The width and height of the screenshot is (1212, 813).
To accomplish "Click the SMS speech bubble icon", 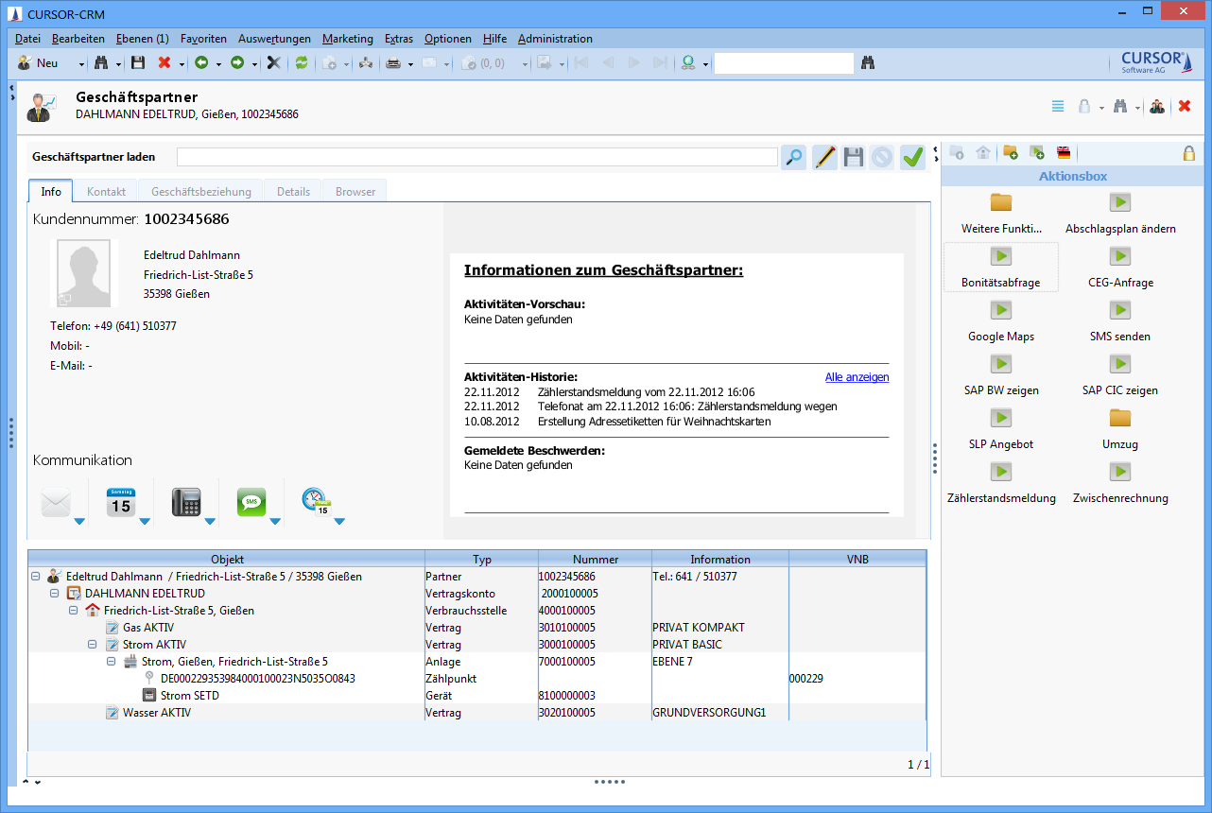I will tap(251, 503).
